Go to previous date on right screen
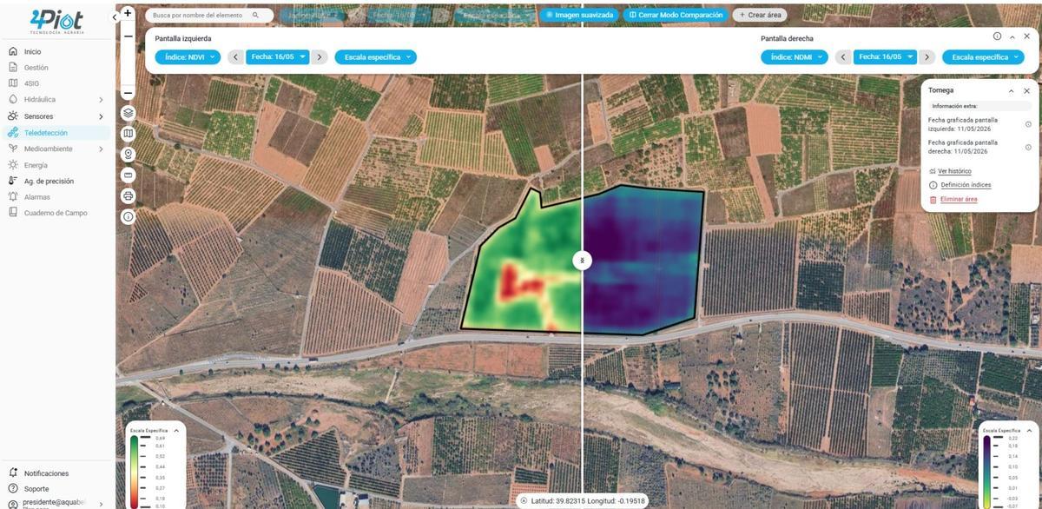 842,57
